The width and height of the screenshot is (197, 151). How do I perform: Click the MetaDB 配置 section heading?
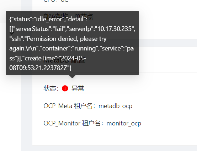(x=64, y=61)
